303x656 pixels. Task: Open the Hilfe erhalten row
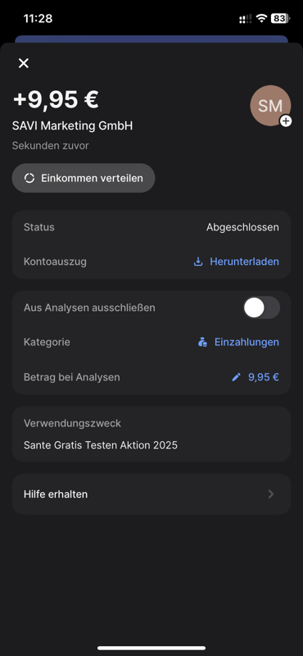(x=151, y=494)
